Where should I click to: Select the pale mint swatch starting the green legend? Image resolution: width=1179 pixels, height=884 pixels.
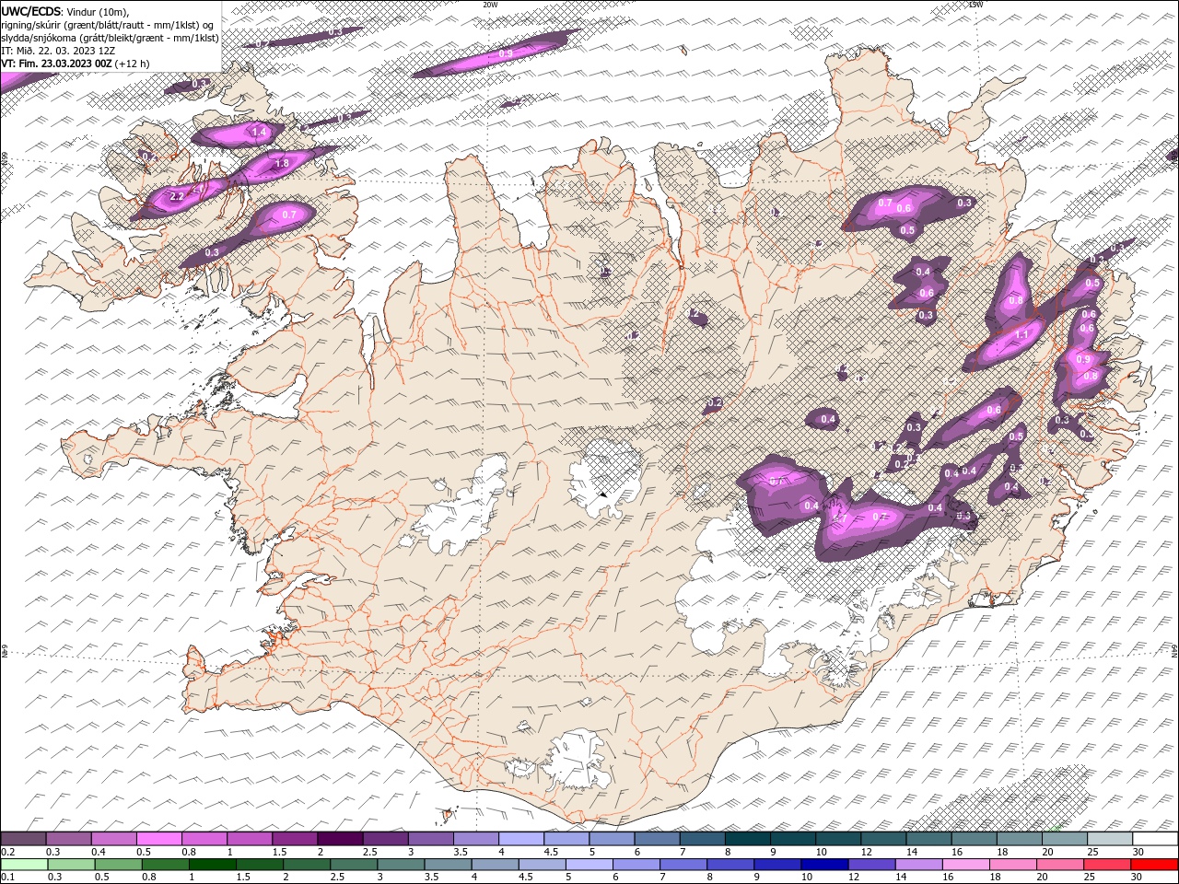click(x=24, y=865)
